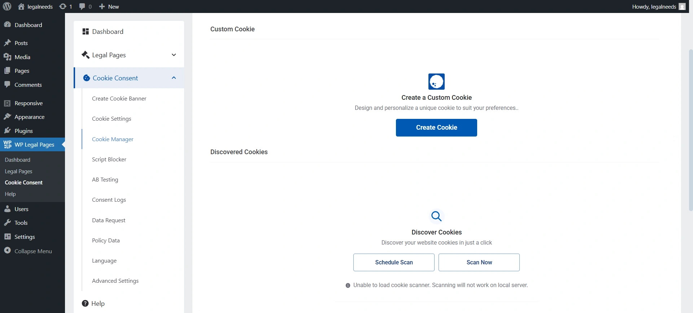Click the Discover Cookies magnifier icon

coord(436,216)
